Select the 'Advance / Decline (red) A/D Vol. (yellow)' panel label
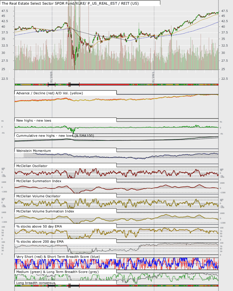 pos(50,93)
